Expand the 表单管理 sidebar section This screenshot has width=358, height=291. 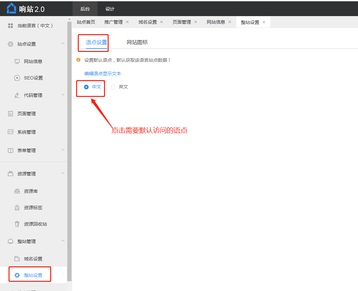pyautogui.click(x=63, y=150)
